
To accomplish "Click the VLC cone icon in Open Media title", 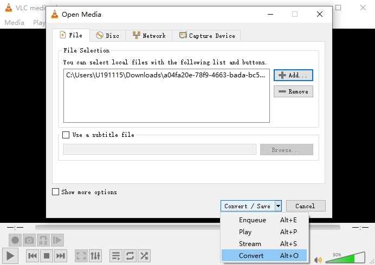I will (55, 14).
